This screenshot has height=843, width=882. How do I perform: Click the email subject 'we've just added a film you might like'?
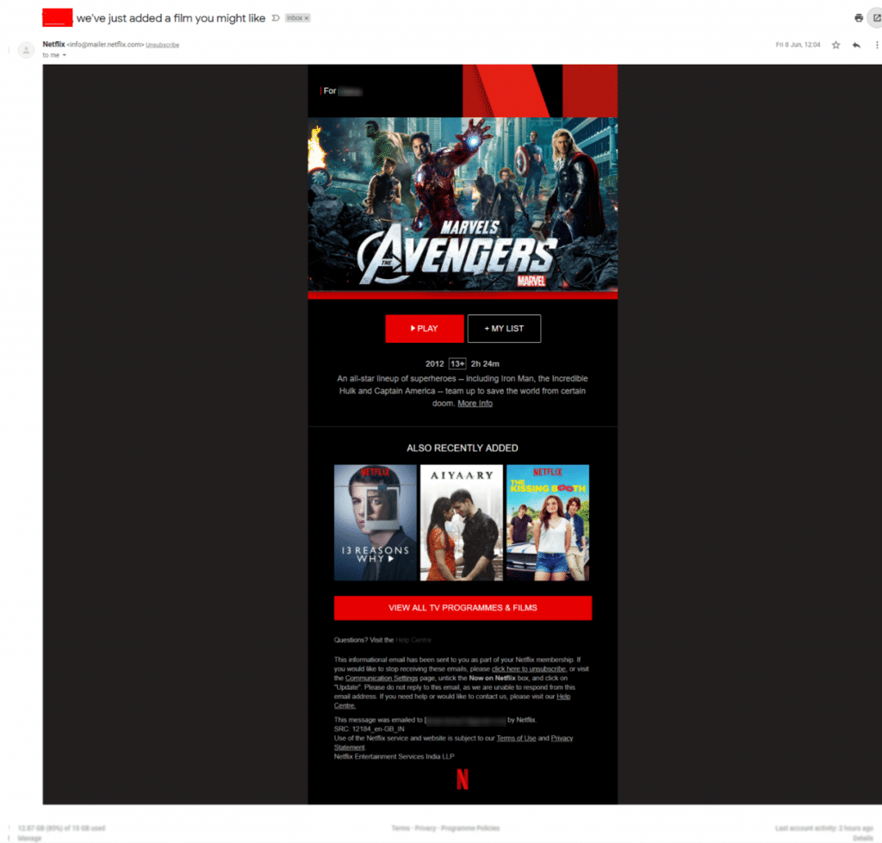tap(171, 18)
